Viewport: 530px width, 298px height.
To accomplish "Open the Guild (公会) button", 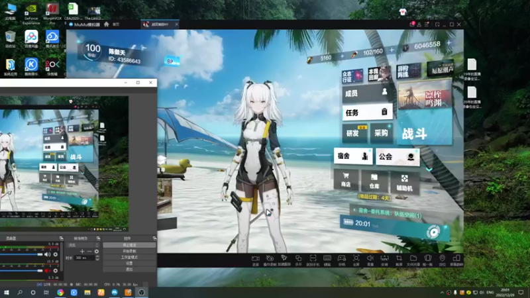I will click(397, 157).
